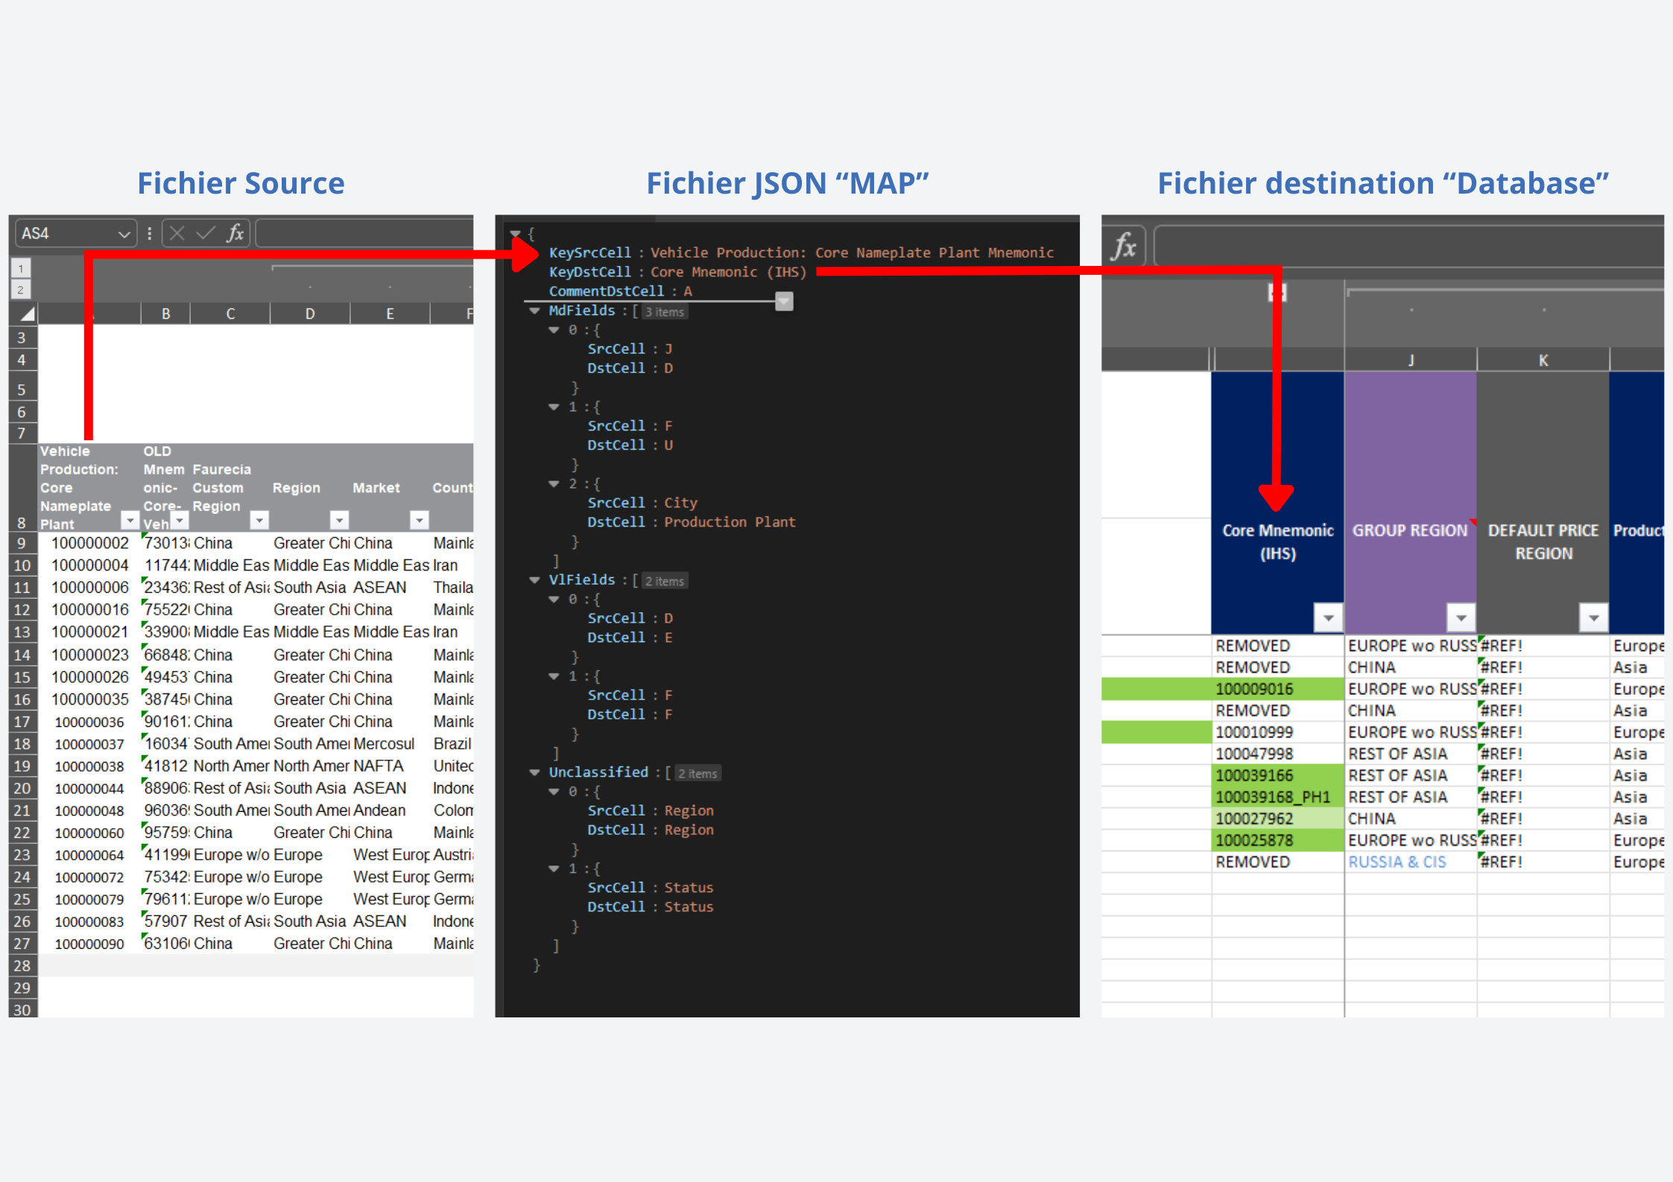The width and height of the screenshot is (1673, 1182).
Task: Open the GROUP REGION filter dropdown
Action: click(1461, 617)
